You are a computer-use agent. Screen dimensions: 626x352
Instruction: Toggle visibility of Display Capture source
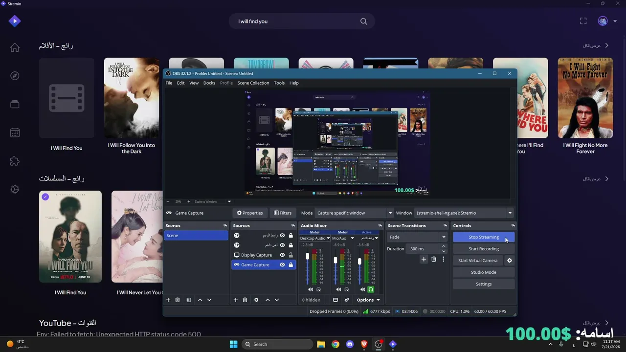pos(282,255)
